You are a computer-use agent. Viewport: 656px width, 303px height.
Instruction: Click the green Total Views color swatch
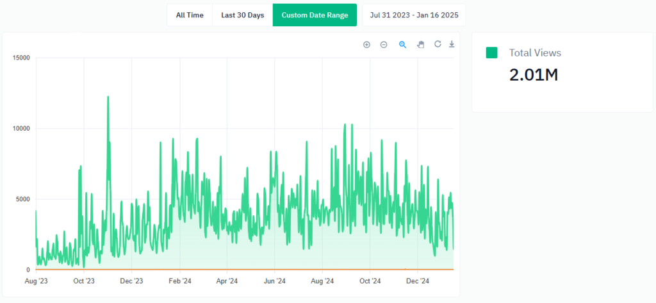tap(491, 53)
